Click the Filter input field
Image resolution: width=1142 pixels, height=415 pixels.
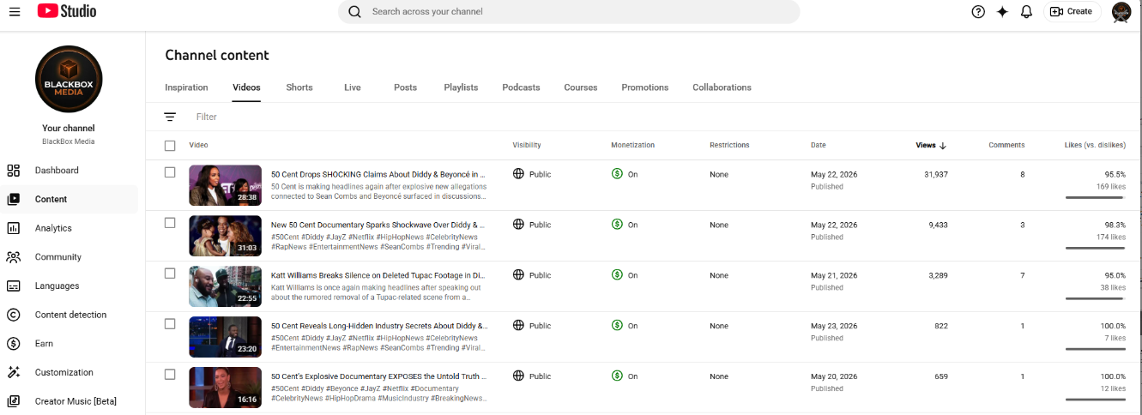207,117
